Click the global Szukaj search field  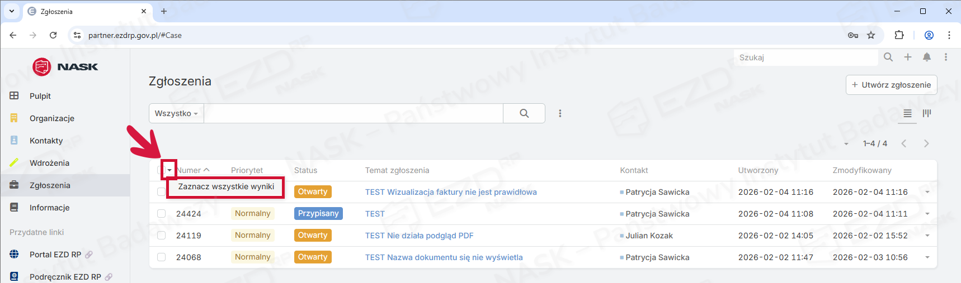click(x=805, y=57)
